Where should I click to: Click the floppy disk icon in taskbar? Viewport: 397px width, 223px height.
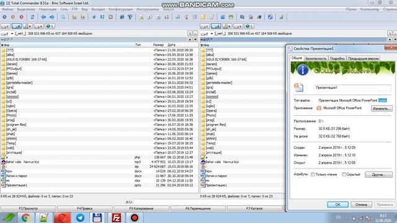coord(97,217)
